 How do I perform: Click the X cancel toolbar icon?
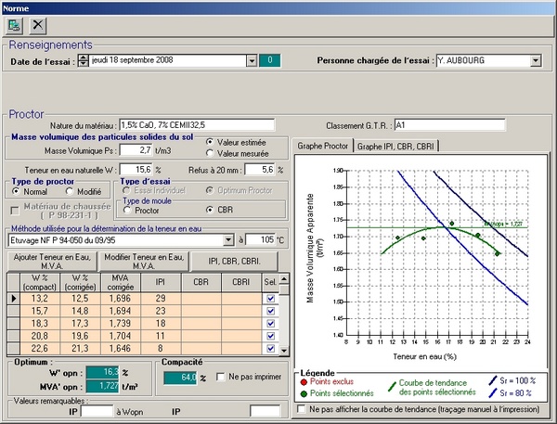[x=38, y=25]
